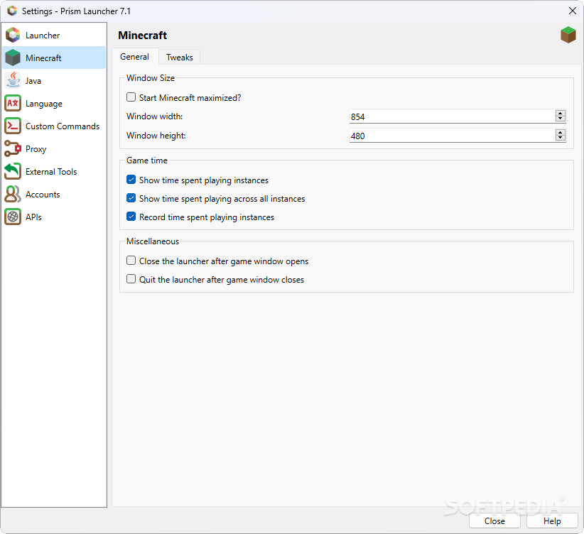Image resolution: width=584 pixels, height=534 pixels.
Task: Click the Miscellaneous group label
Action: tap(153, 241)
